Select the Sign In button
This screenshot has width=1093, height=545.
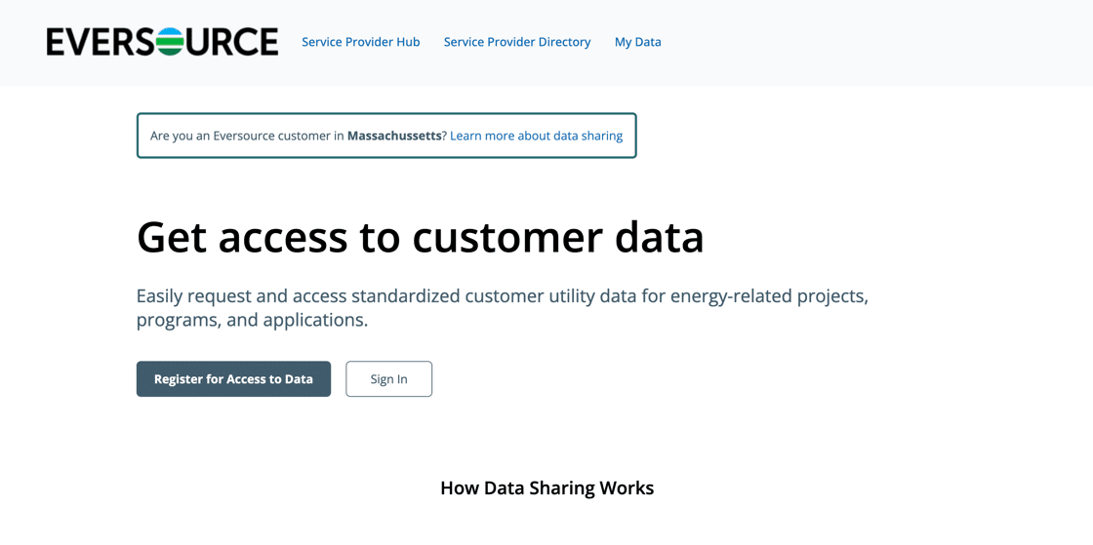coord(388,379)
